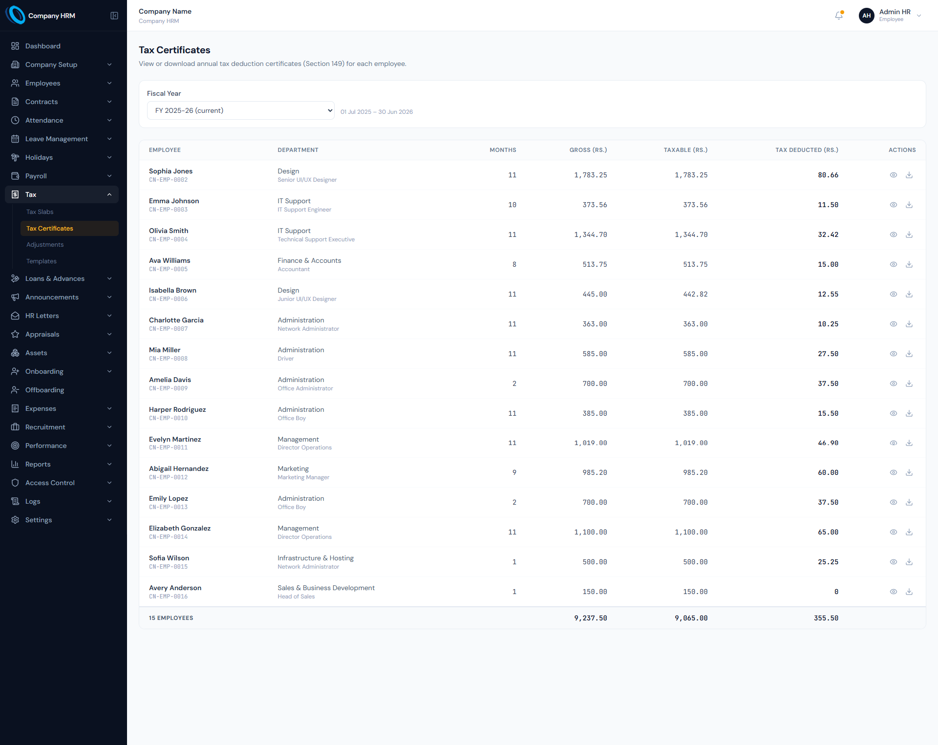View Ava Williams certificate via eye icon

tap(894, 264)
